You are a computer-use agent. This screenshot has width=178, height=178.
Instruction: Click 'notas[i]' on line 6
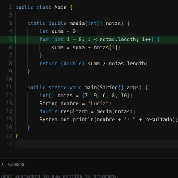coord(105,48)
